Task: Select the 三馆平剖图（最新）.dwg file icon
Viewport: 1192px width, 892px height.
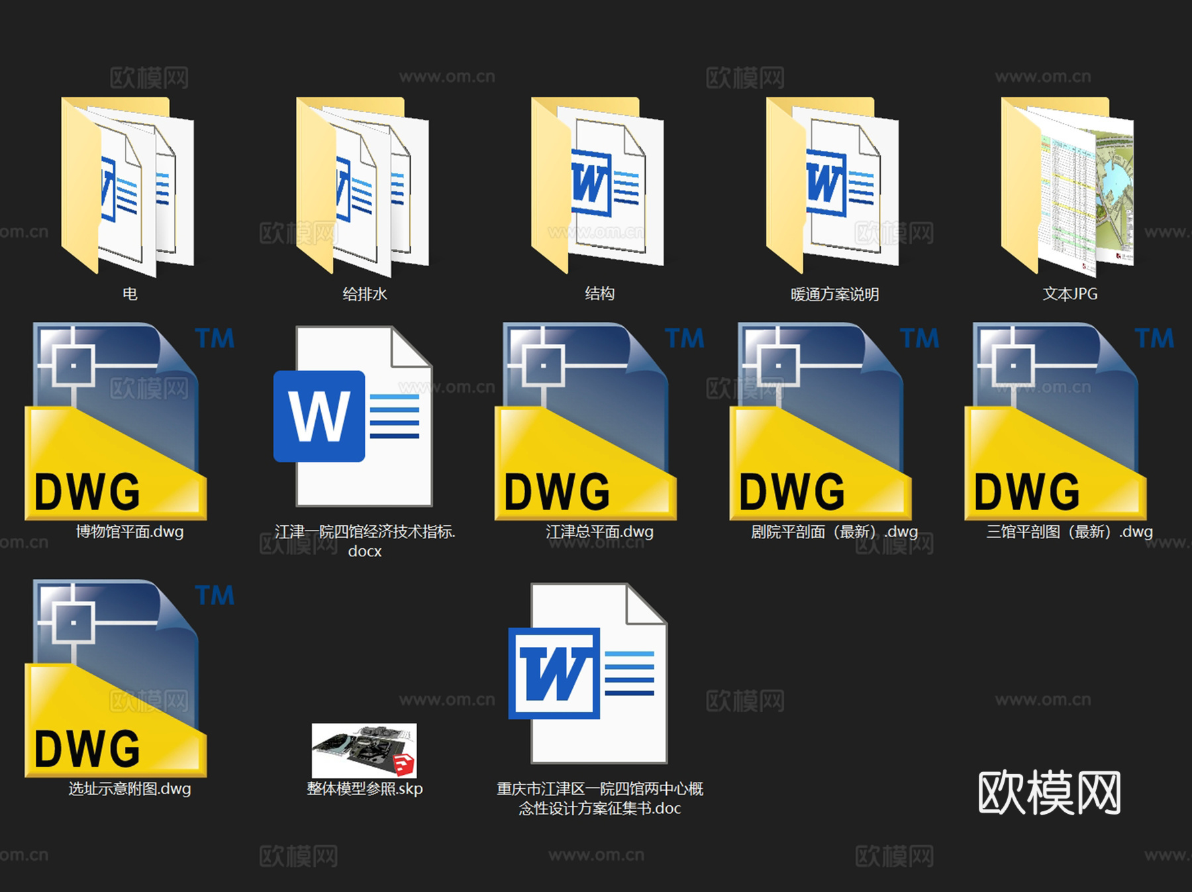Action: (1069, 421)
